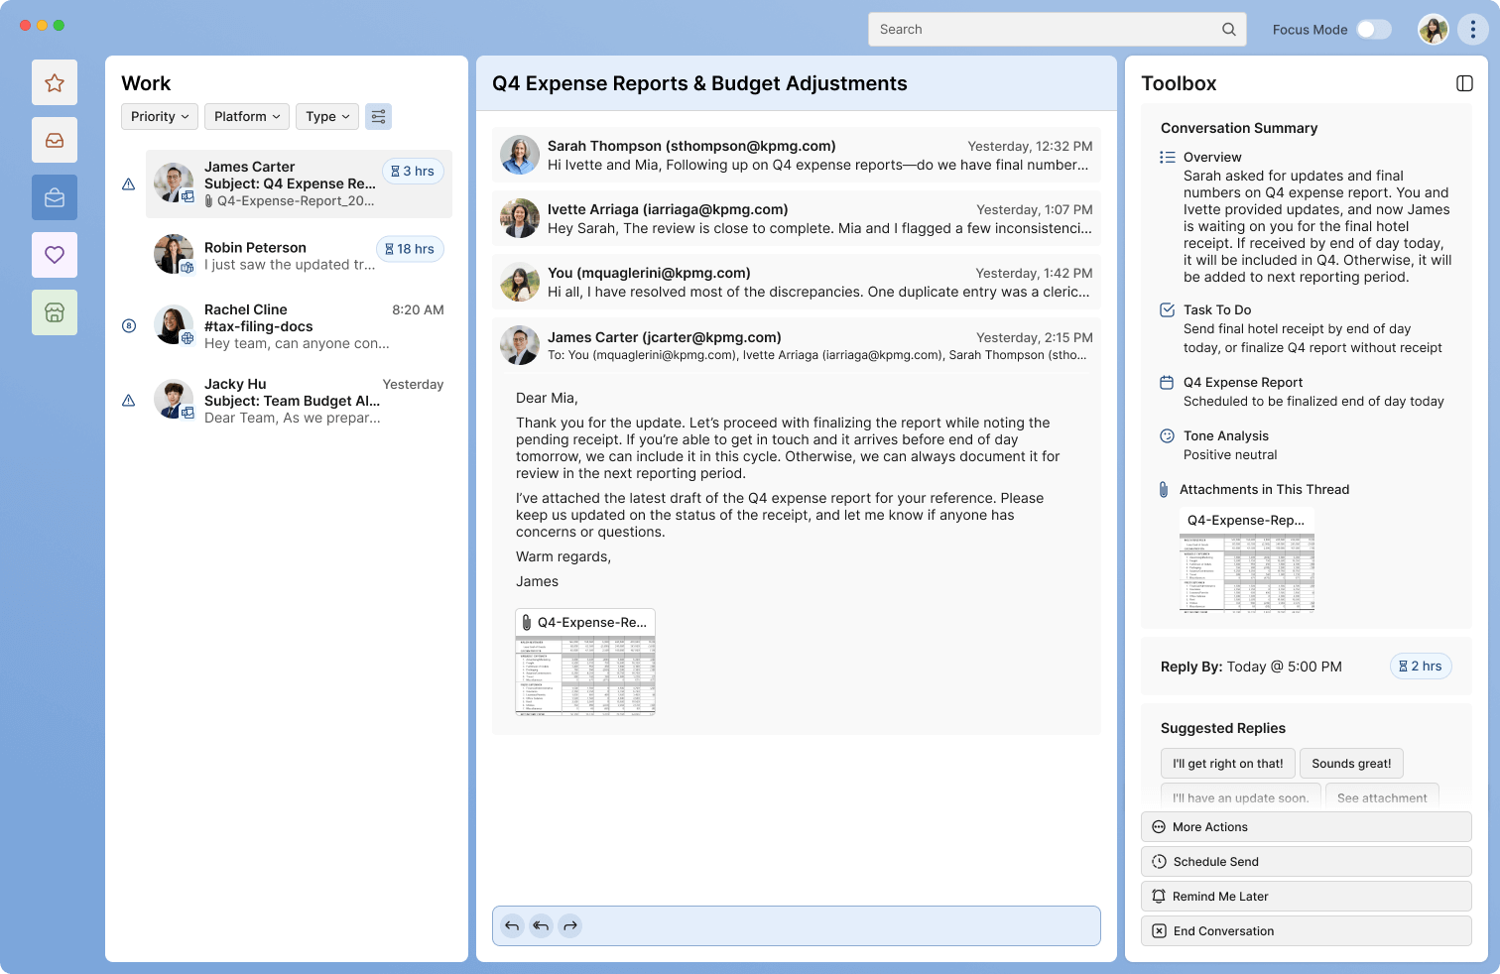
Task: Click the warning icon beside James Carter
Action: coord(128,184)
